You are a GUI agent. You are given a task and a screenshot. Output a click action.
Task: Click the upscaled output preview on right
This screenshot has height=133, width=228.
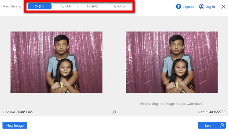pyautogui.click(x=172, y=62)
